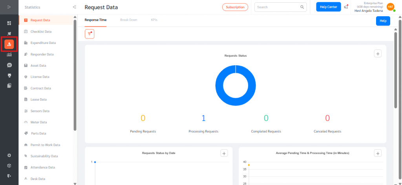Click into the Search field
Screen dimensions: 402x185
click(x=278, y=7)
